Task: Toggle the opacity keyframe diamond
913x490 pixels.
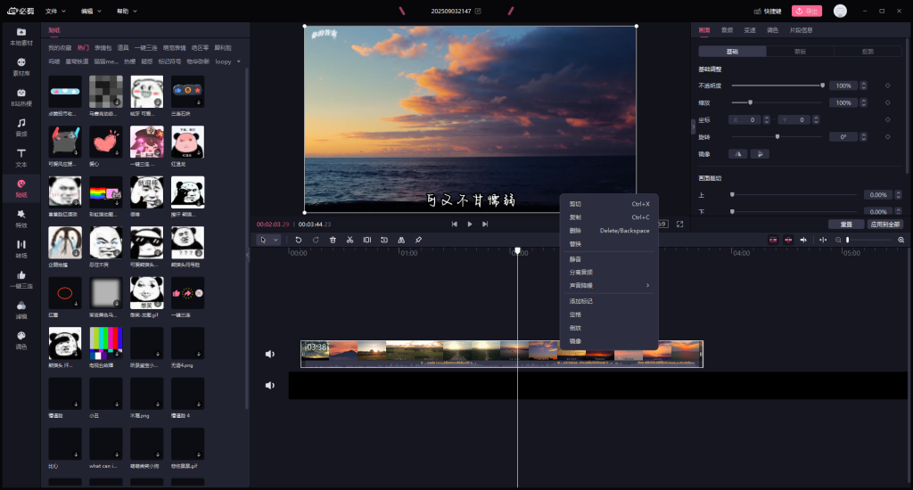Action: pos(887,86)
